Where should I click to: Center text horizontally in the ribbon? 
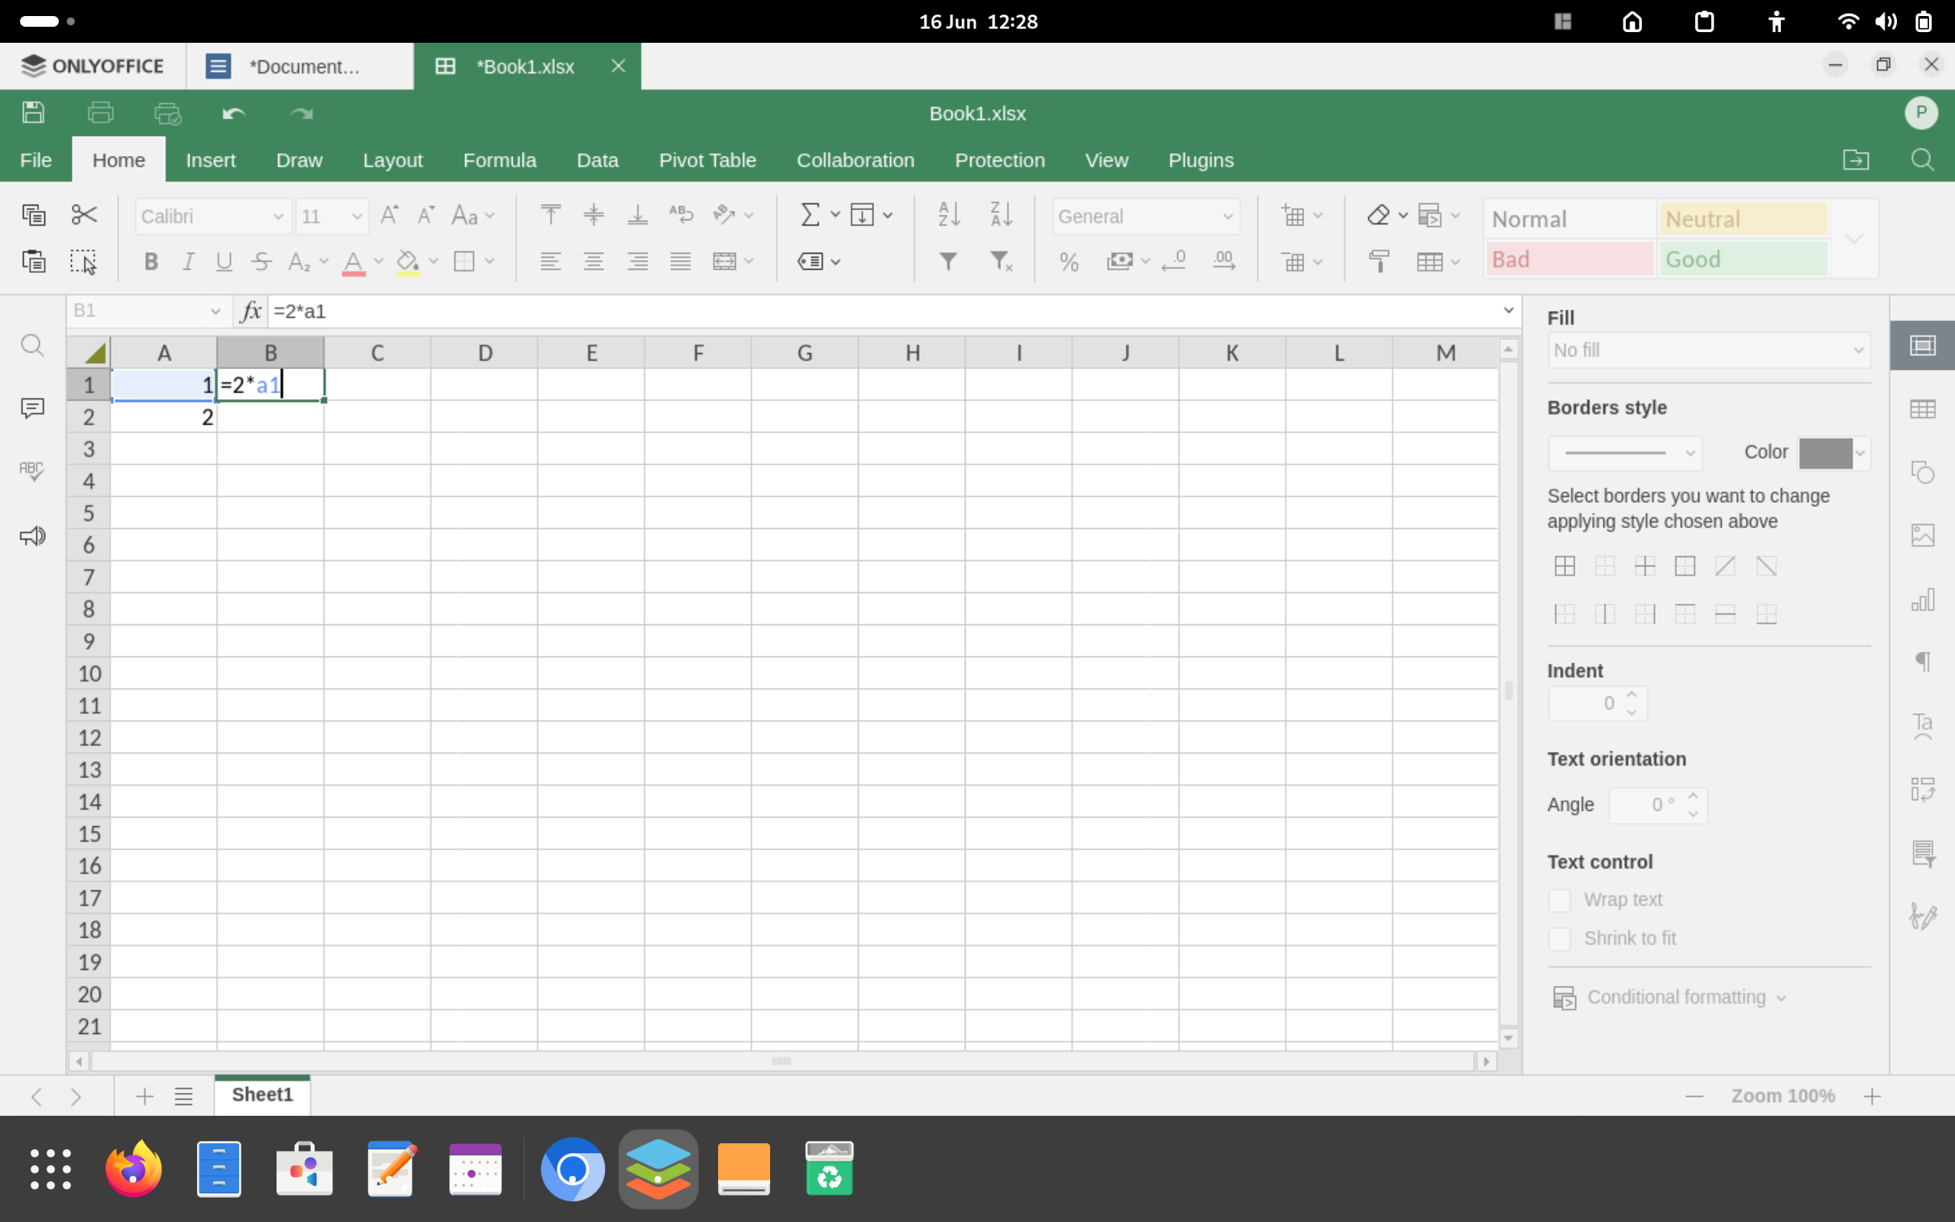click(594, 261)
